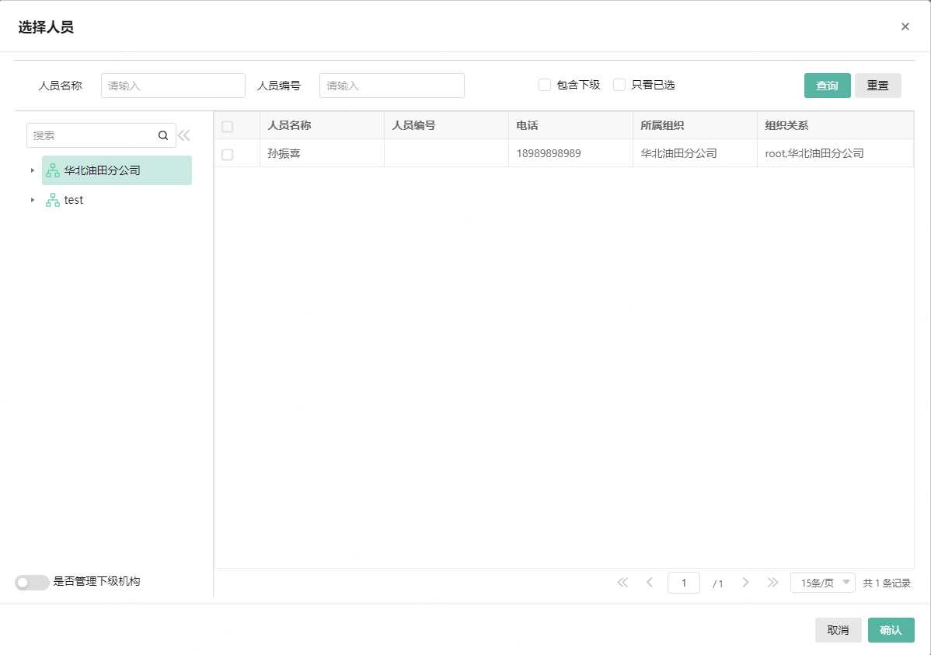Enable the 包含下级 checkbox
The image size is (931, 655).
pyautogui.click(x=545, y=85)
